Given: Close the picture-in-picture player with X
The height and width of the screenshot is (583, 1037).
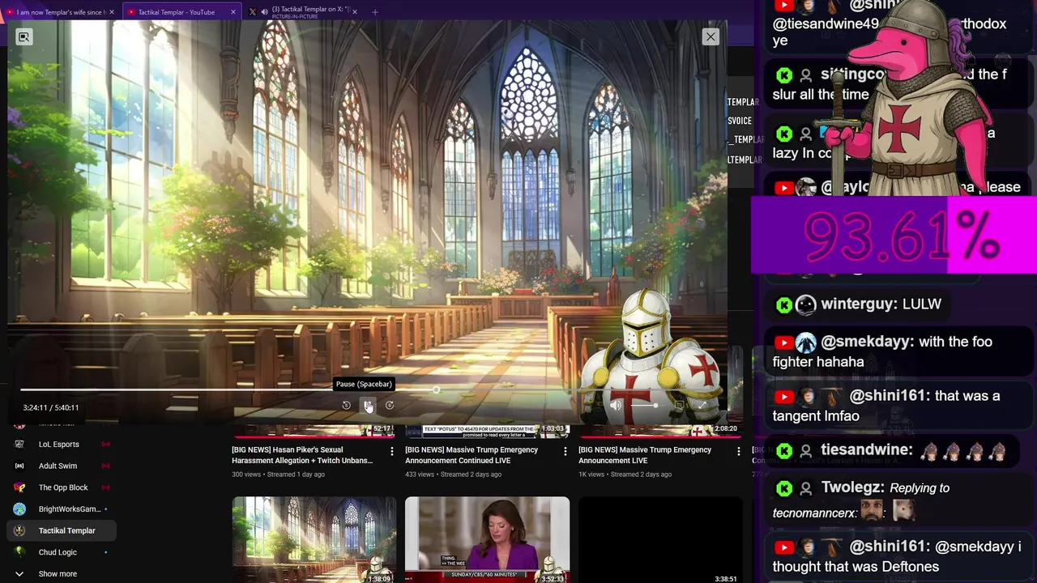Looking at the screenshot, I should [x=711, y=36].
